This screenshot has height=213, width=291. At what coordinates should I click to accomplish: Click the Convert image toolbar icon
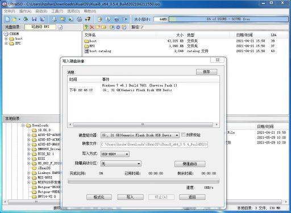[x=63, y=19]
